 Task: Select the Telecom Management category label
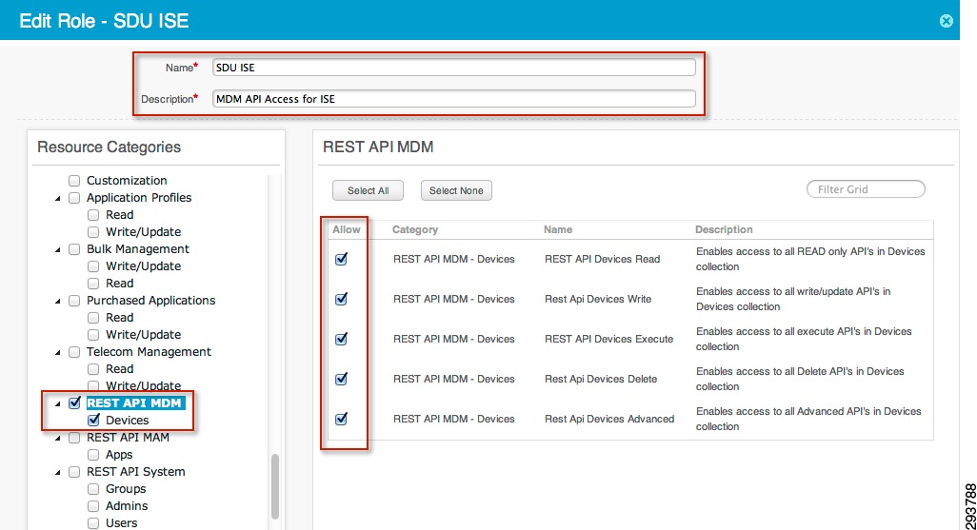tap(149, 352)
